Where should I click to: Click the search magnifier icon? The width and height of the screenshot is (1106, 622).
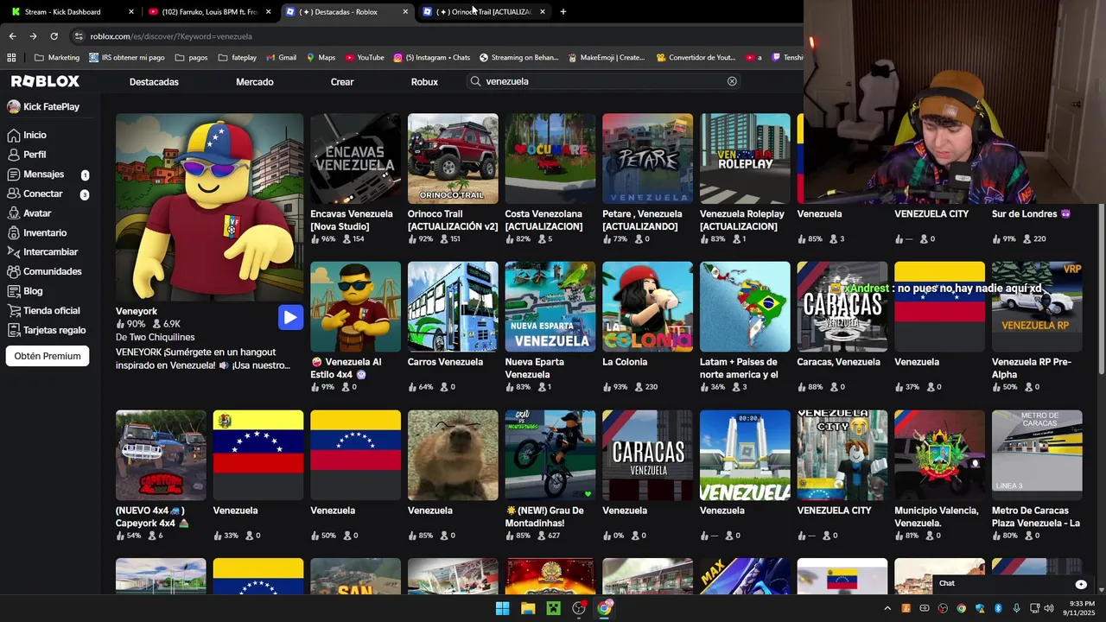point(475,81)
